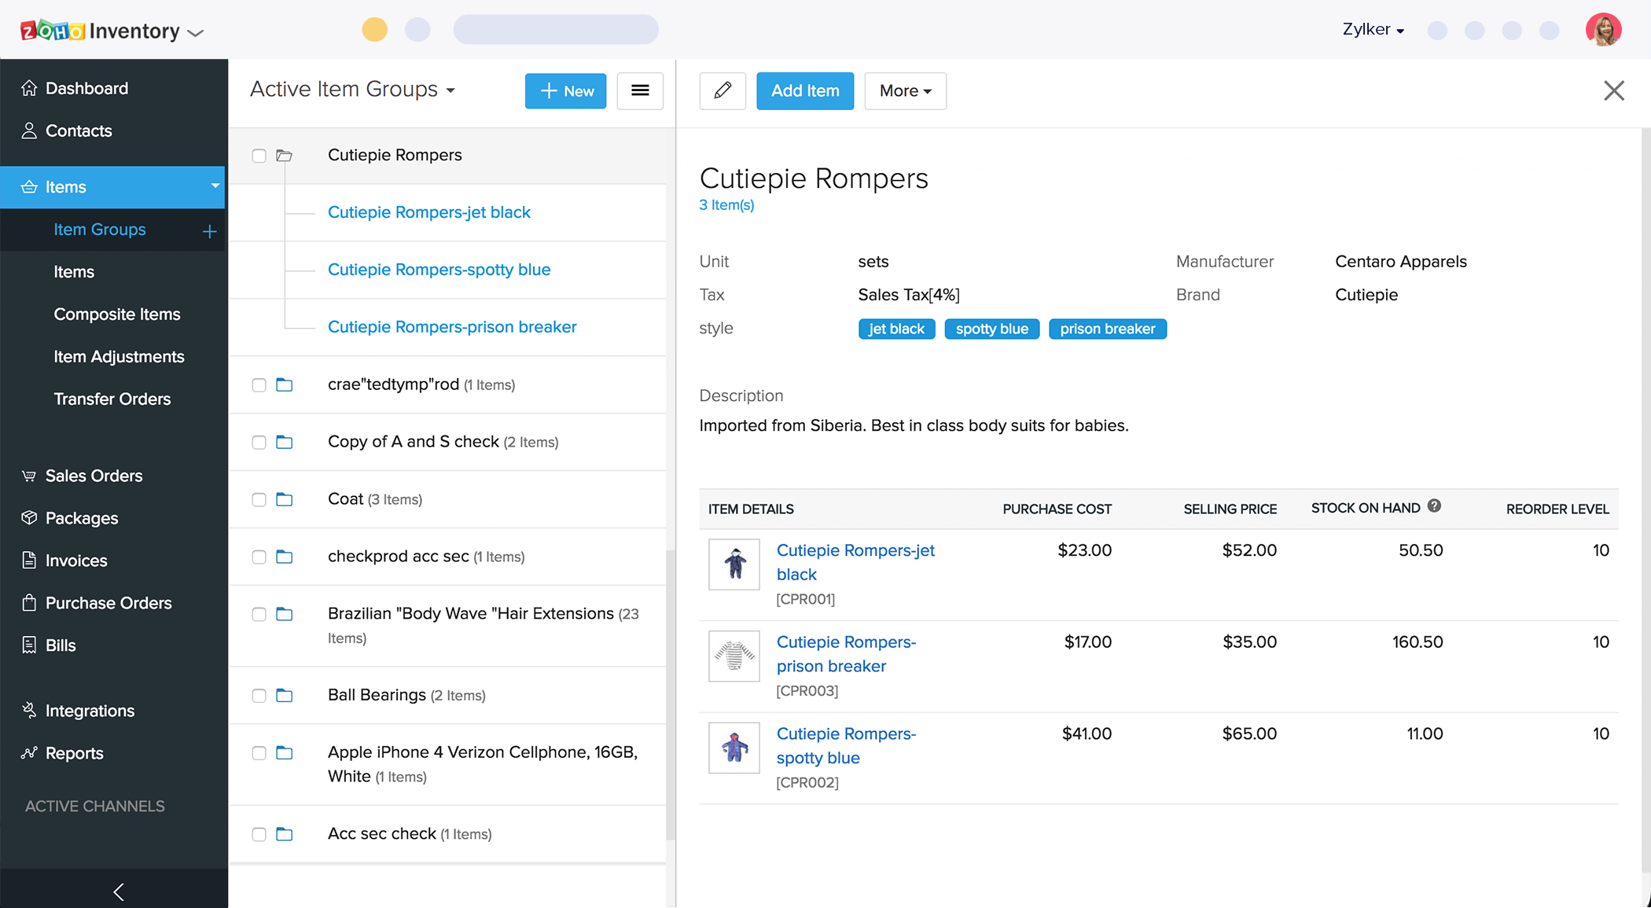1651x908 pixels.
Task: Check the Ball Bearings checkbox
Action: coord(259,696)
